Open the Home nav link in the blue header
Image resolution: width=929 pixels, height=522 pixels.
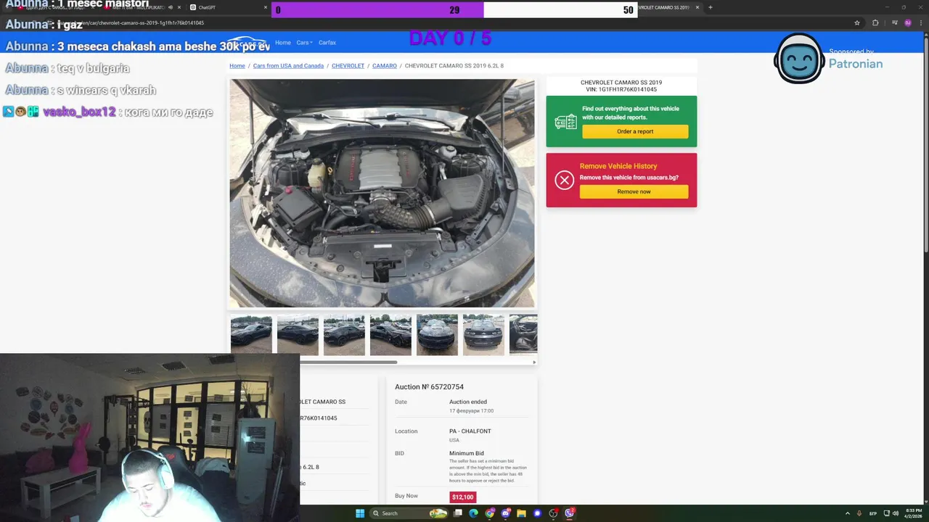pyautogui.click(x=283, y=43)
